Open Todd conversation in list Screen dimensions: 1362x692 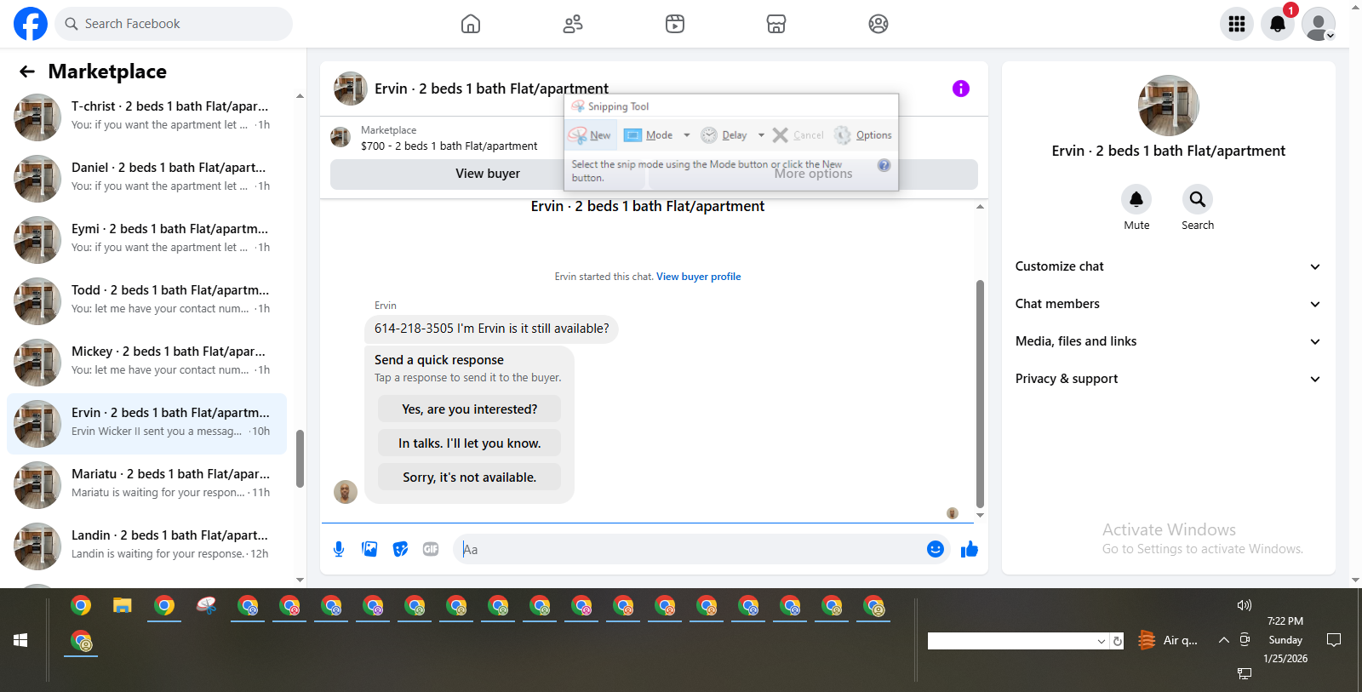pyautogui.click(x=147, y=300)
